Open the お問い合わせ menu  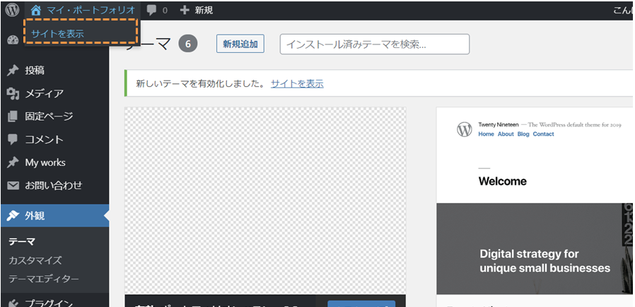[x=54, y=186]
